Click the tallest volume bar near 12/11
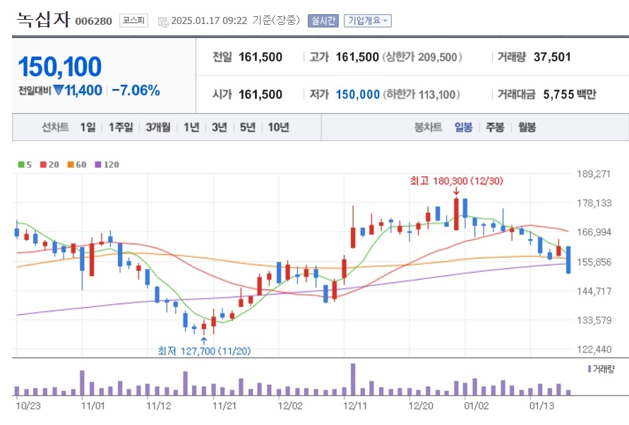Viewport: 629px width, 425px height. tap(353, 379)
